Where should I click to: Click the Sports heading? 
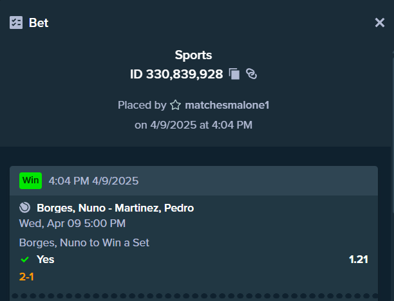click(193, 55)
